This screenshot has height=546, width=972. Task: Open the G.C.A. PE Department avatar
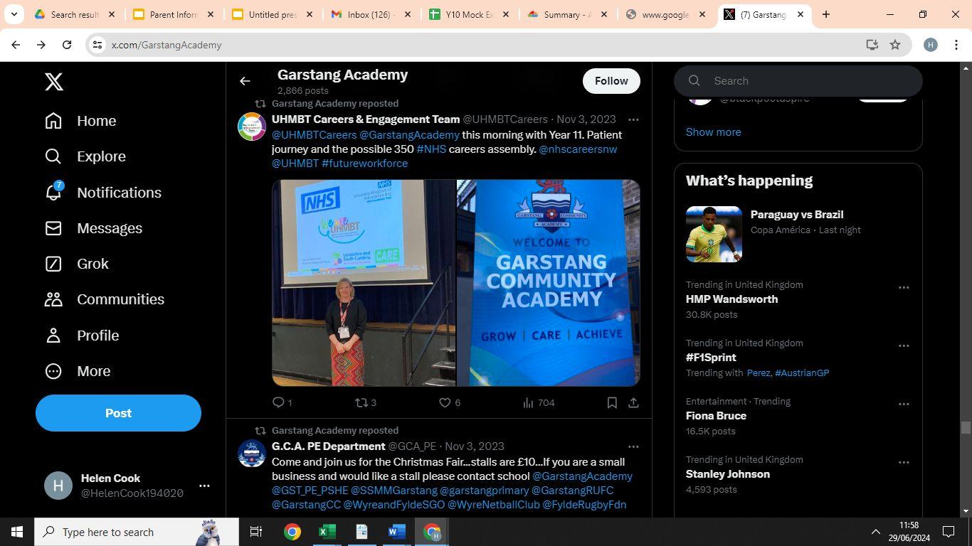pyautogui.click(x=252, y=454)
